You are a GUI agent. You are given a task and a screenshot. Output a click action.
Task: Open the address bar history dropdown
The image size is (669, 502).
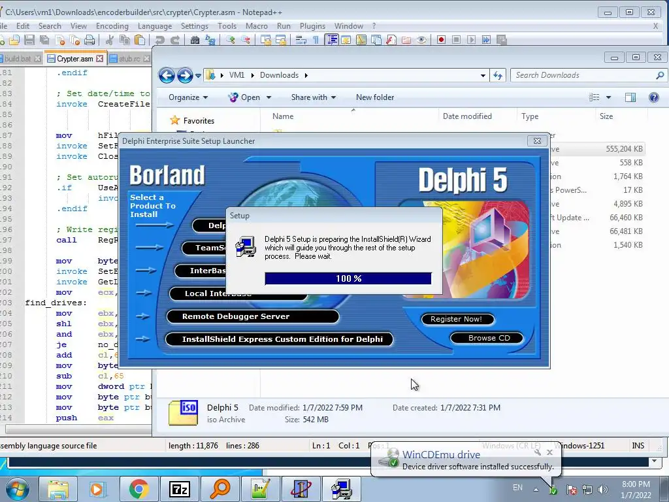pyautogui.click(x=483, y=76)
